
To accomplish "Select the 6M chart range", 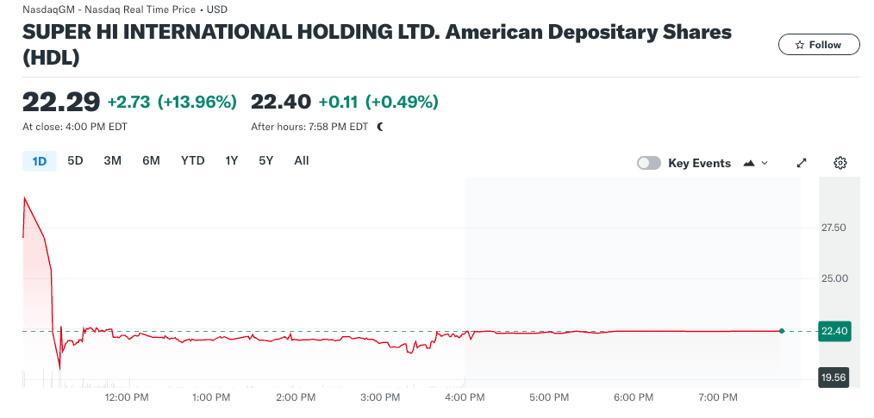I will click(151, 160).
